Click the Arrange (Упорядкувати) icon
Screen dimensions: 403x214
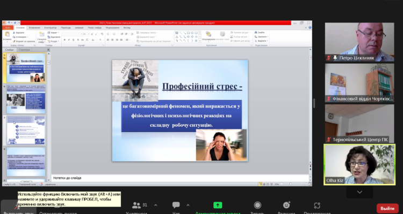tap(208, 34)
